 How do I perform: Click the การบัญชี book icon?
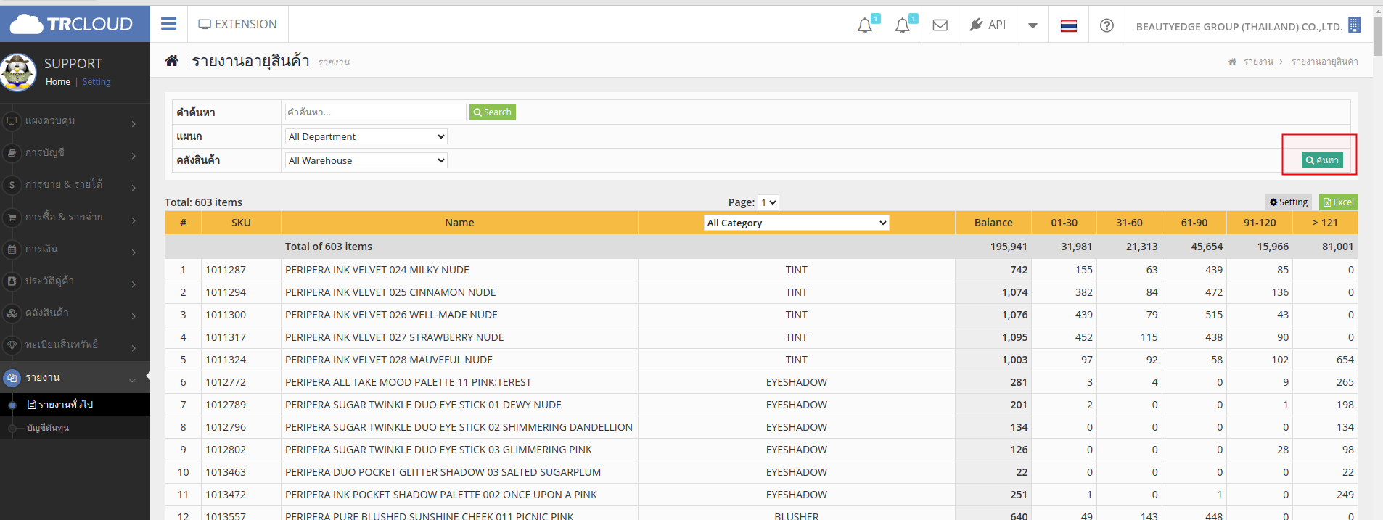12,153
